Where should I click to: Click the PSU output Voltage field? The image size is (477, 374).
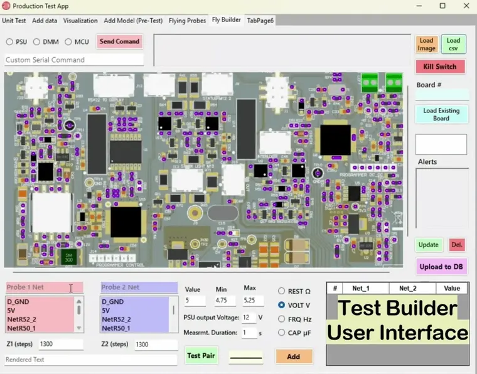click(x=249, y=318)
